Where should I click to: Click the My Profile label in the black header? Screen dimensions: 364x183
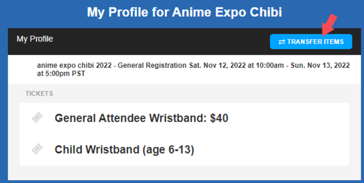point(35,39)
